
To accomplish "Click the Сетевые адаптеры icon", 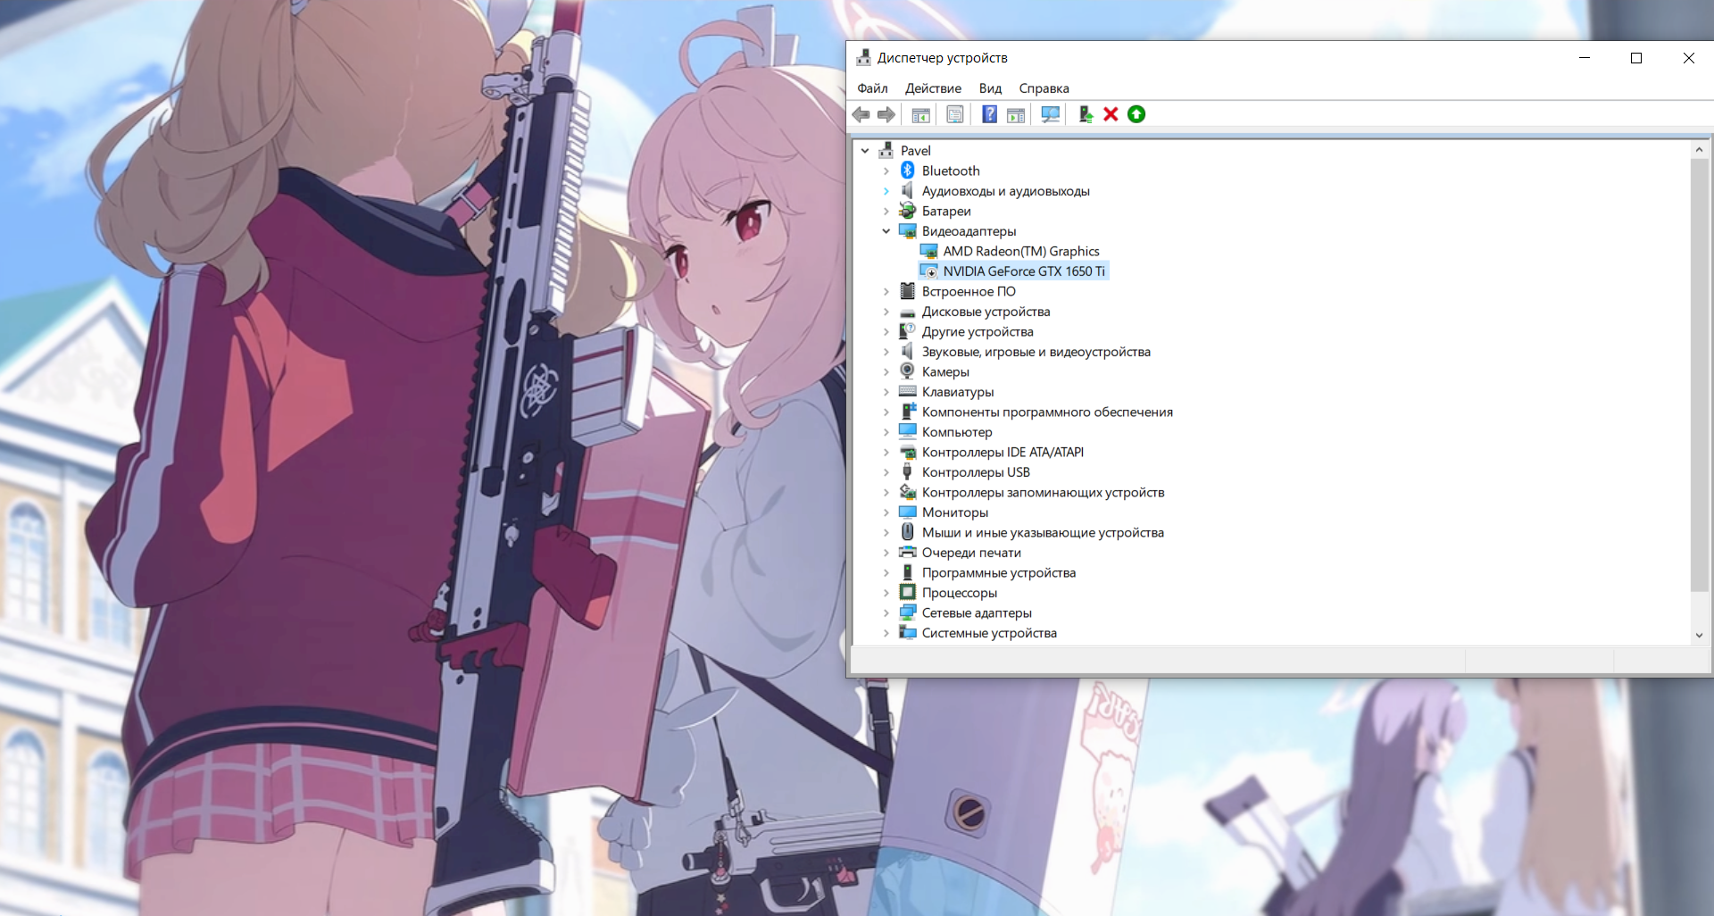I will pos(908,612).
